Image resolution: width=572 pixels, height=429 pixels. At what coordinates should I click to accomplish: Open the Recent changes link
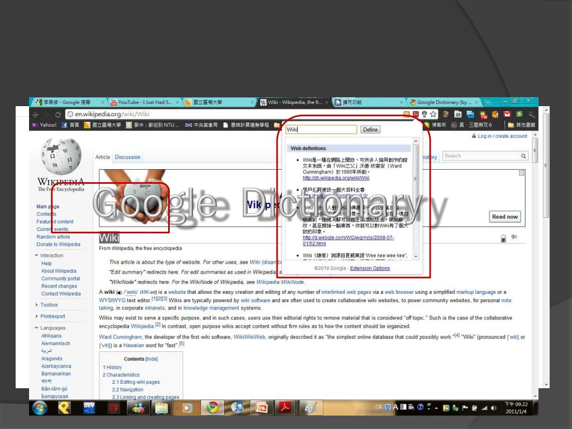pos(59,287)
